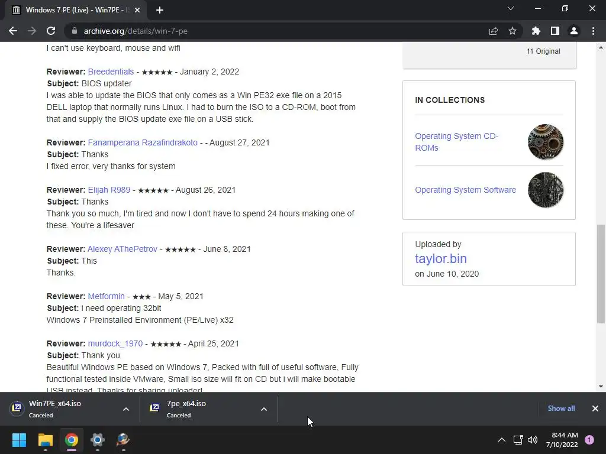The width and height of the screenshot is (606, 454).
Task: Bookmark this tab with star icon
Action: [512, 31]
